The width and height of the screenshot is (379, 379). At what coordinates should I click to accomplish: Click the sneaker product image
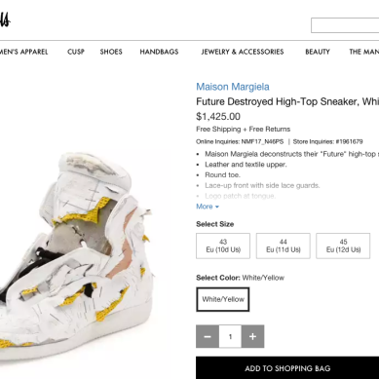pyautogui.click(x=77, y=256)
